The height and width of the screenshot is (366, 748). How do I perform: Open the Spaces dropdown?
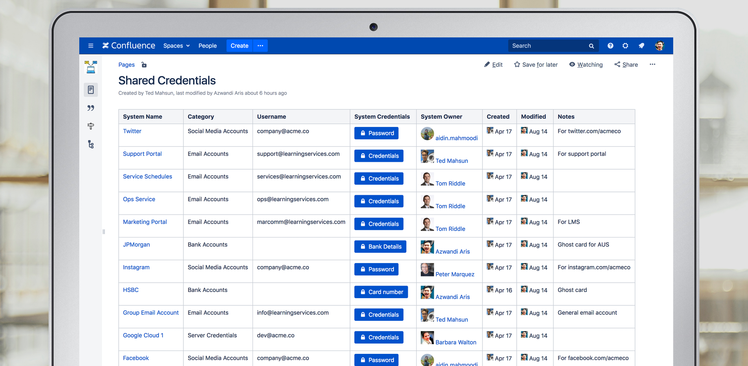(176, 46)
